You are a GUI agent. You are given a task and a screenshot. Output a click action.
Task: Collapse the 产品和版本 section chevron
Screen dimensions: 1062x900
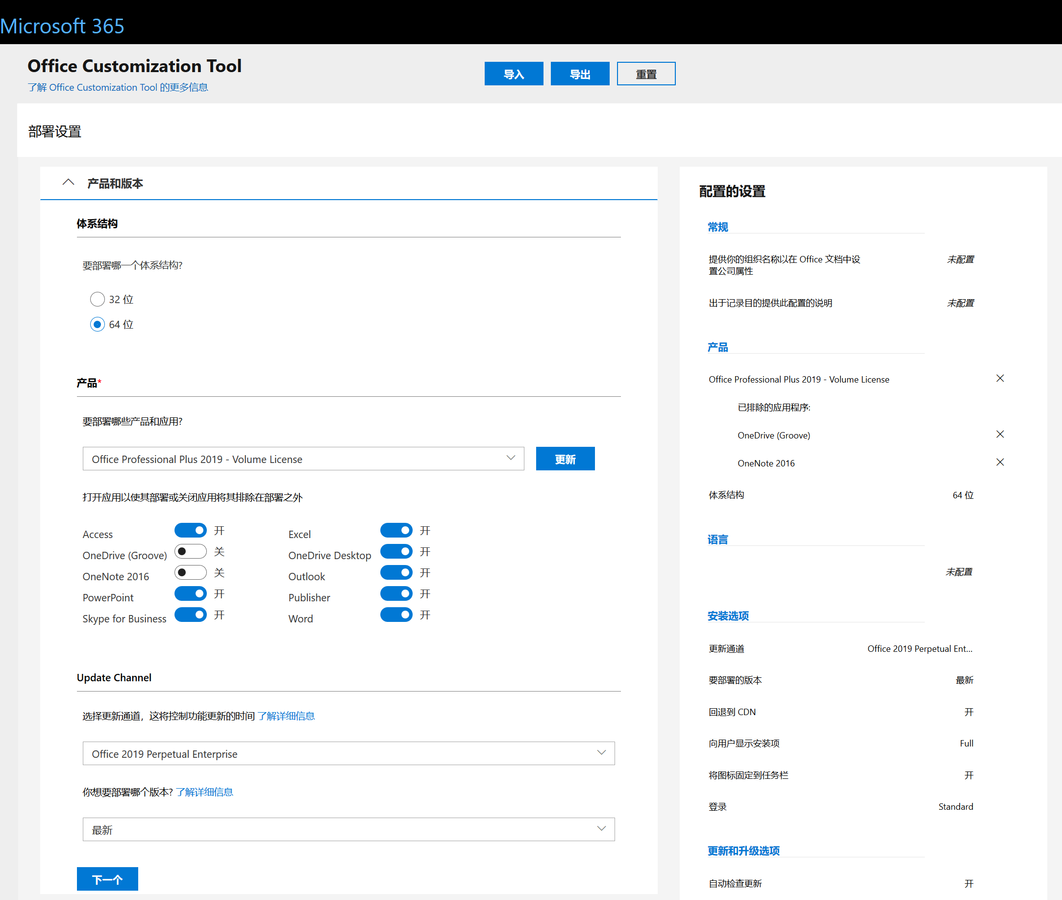pyautogui.click(x=68, y=182)
